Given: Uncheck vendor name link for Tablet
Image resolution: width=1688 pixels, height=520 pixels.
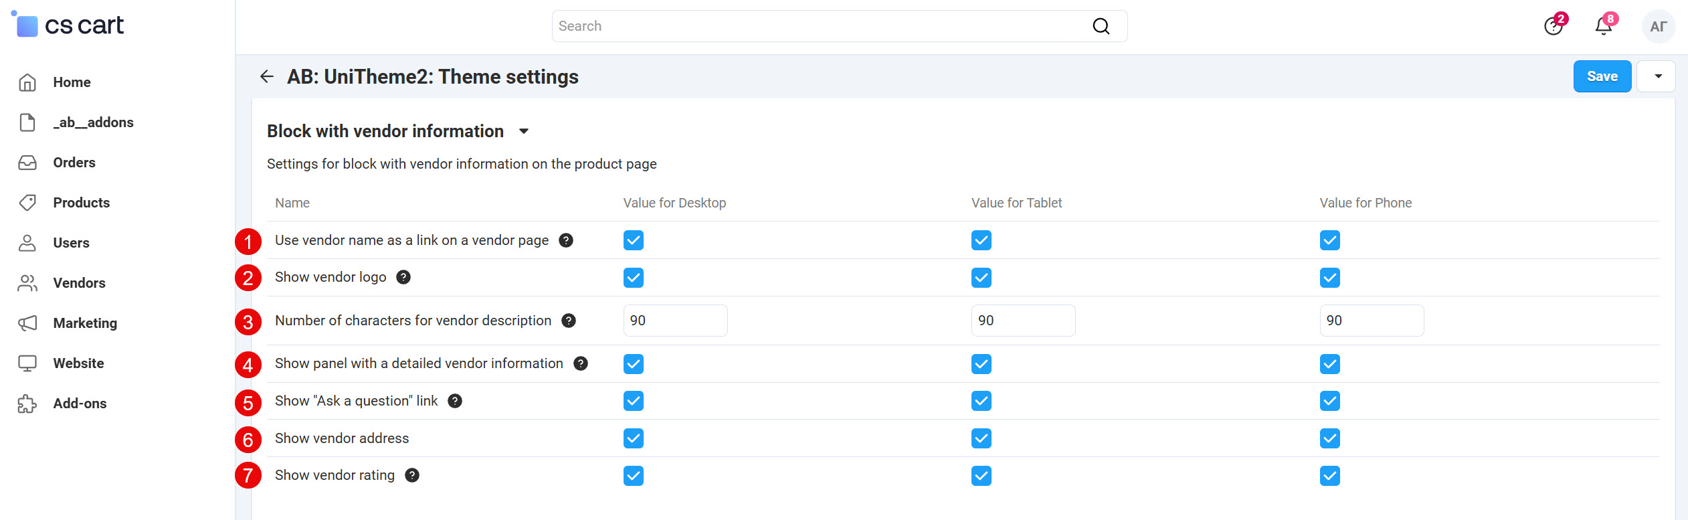Looking at the screenshot, I should [981, 240].
